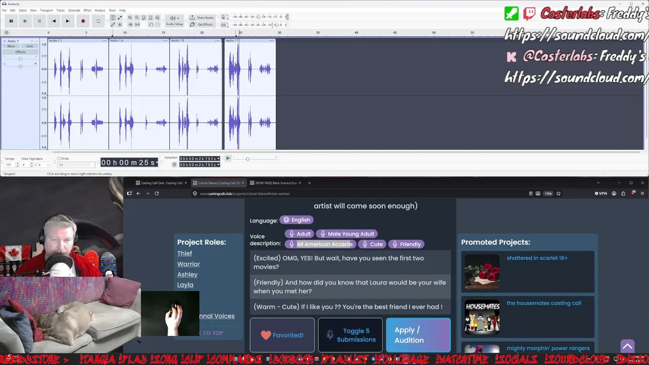The width and height of the screenshot is (649, 365).
Task: Open the Transport menu
Action: [46, 10]
